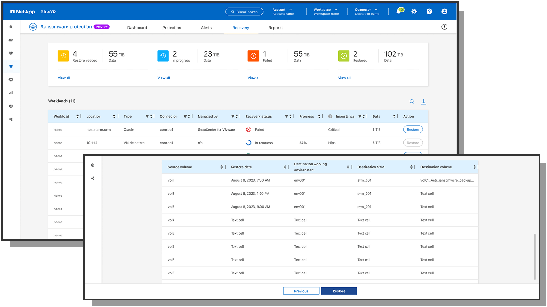
Task: Open the notifications bell with 10 alerts
Action: (398, 11)
